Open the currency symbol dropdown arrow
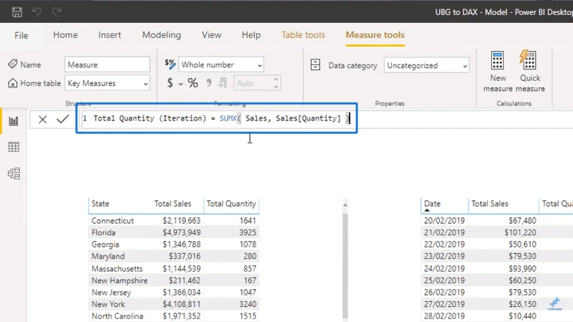Viewport: 573px width, 322px height. [x=180, y=84]
